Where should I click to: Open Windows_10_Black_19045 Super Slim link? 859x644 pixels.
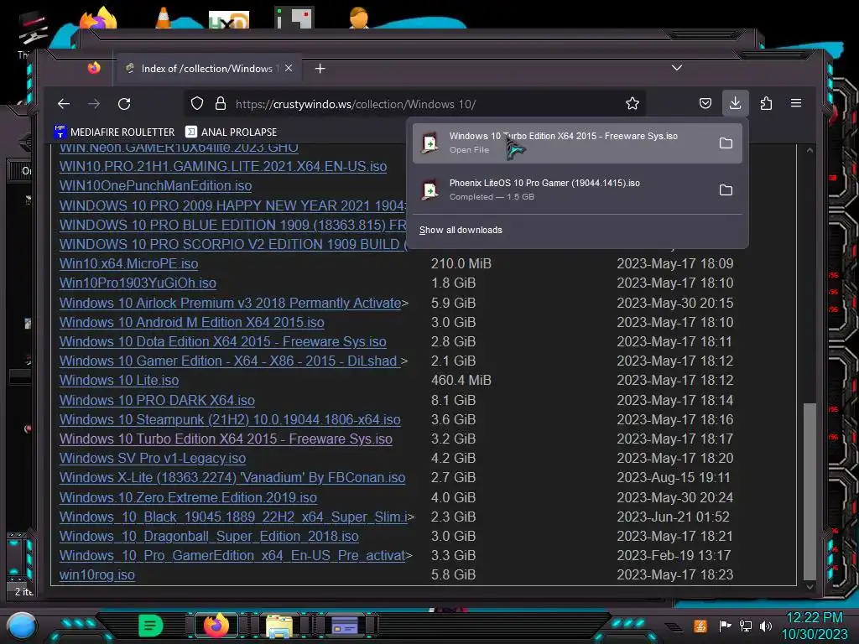[x=233, y=517]
